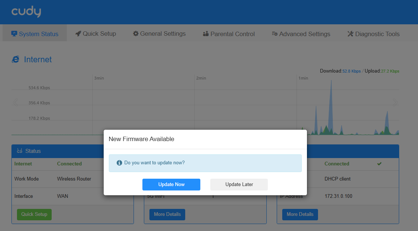Click the Status panel router icon
Image resolution: width=418 pixels, height=231 pixels.
20,151
